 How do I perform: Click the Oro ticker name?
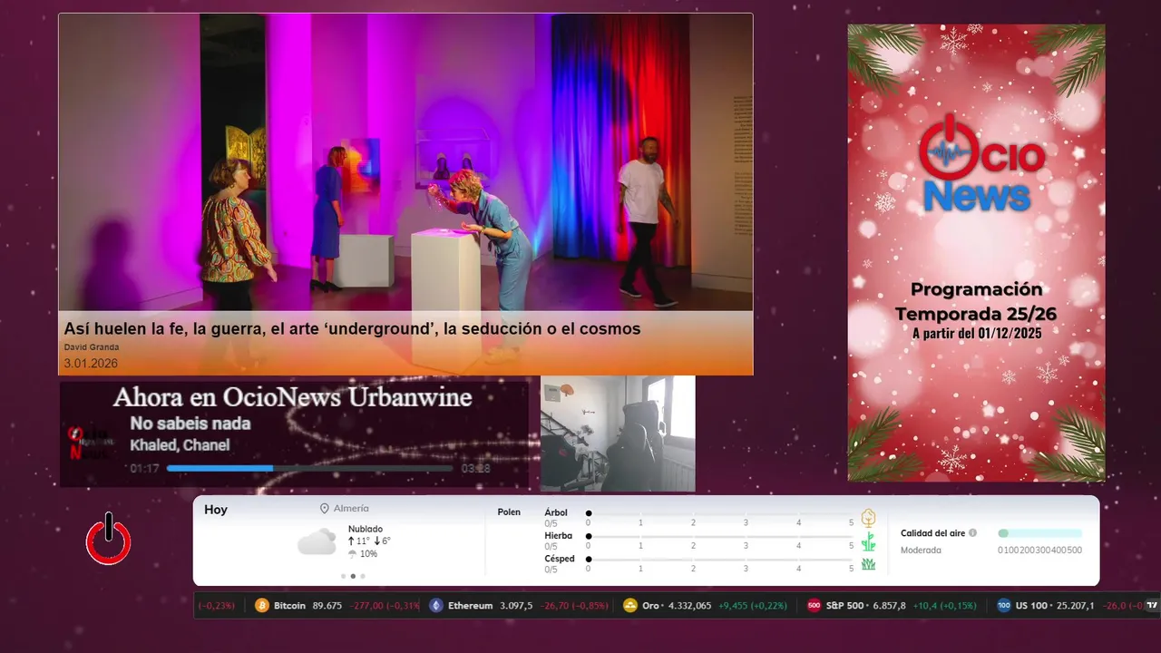tap(650, 606)
